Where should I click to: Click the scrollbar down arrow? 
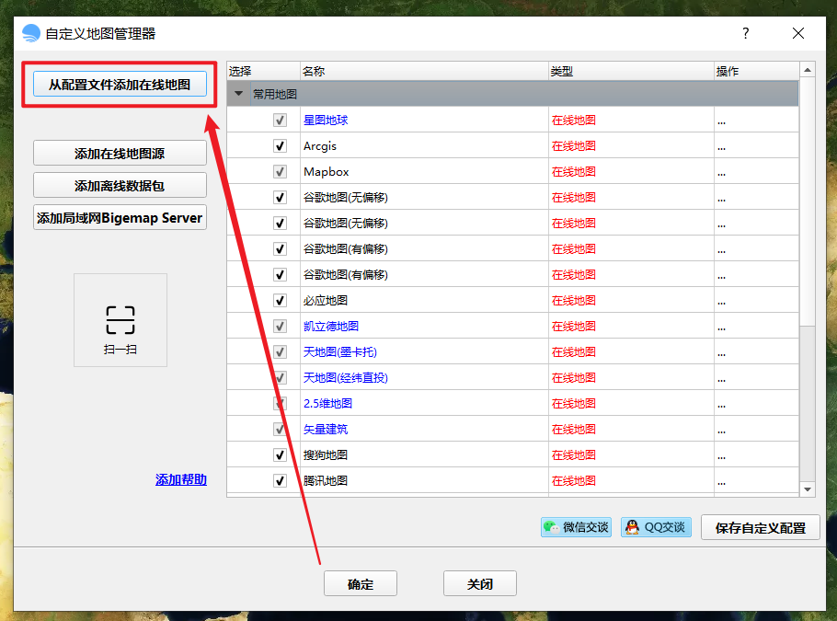(808, 489)
